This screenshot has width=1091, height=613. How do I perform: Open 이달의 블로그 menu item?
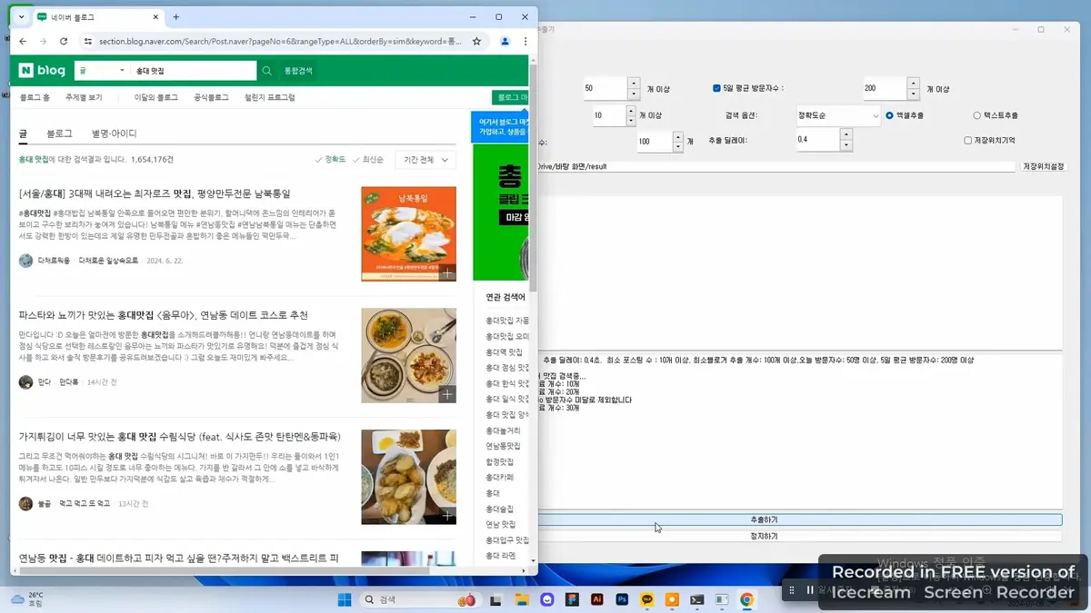[156, 97]
